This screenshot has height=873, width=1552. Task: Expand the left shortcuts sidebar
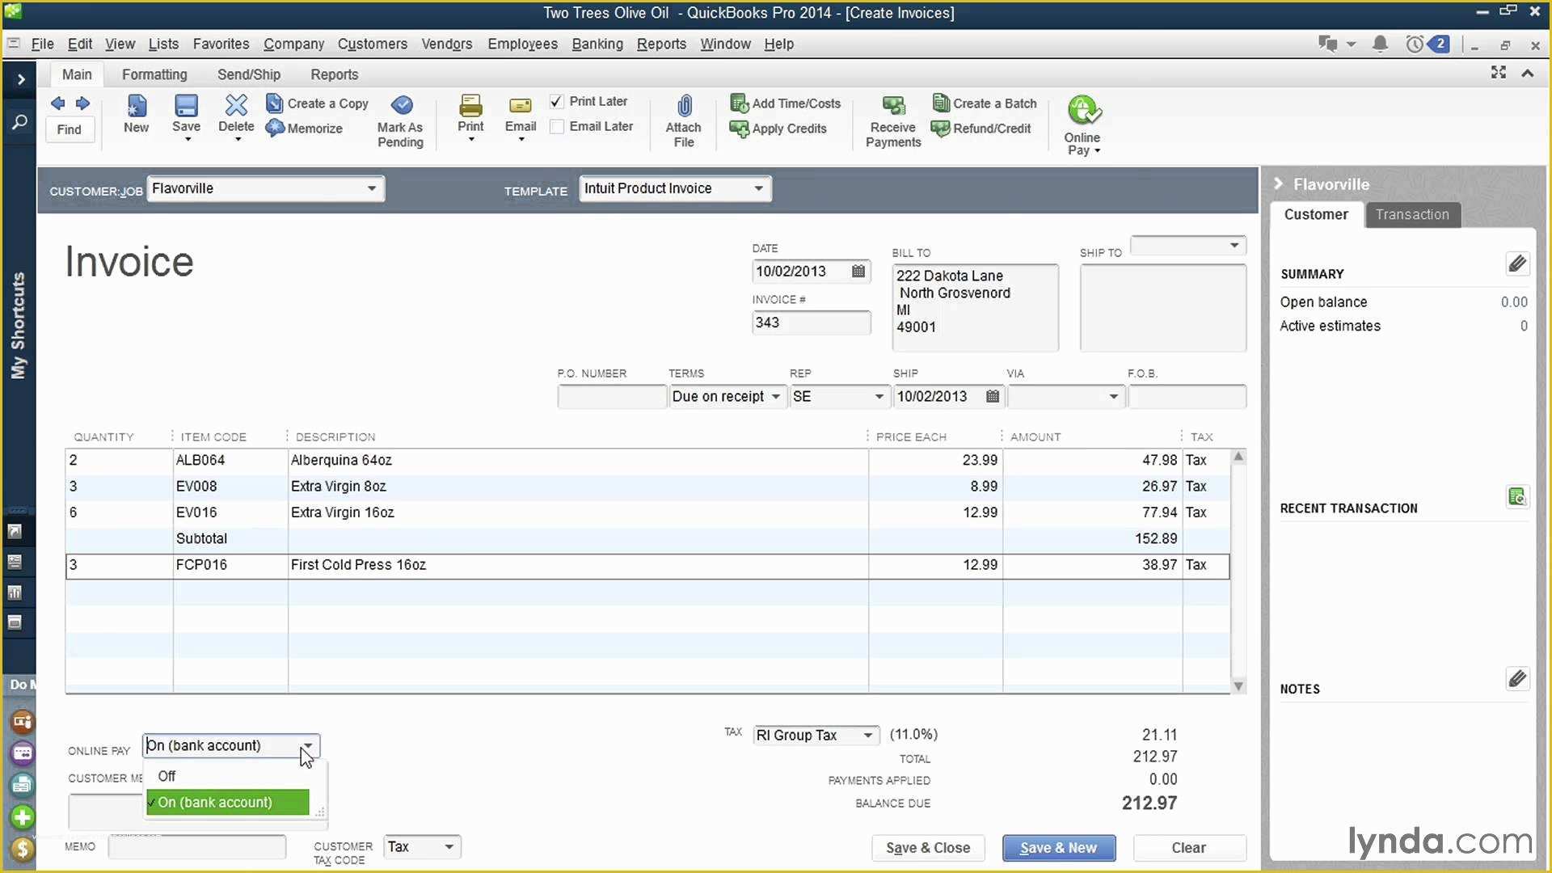pos(20,79)
